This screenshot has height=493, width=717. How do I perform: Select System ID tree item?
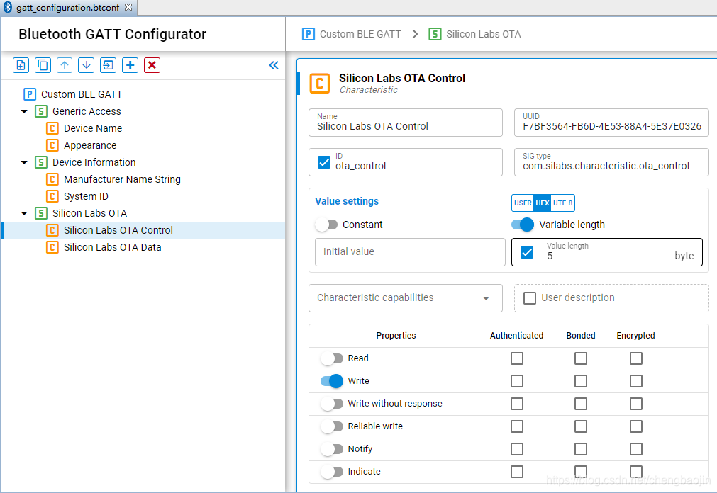(86, 196)
